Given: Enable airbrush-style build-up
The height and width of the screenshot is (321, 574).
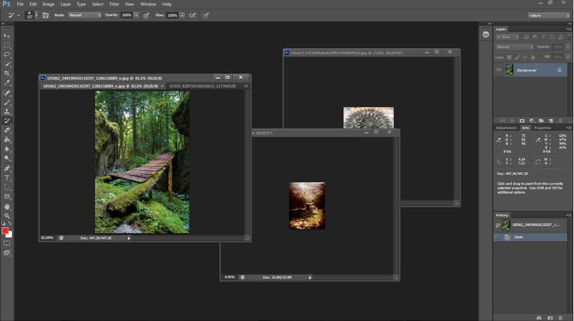Looking at the screenshot, I should (192, 16).
